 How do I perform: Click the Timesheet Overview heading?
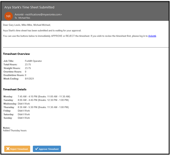(17, 54)
